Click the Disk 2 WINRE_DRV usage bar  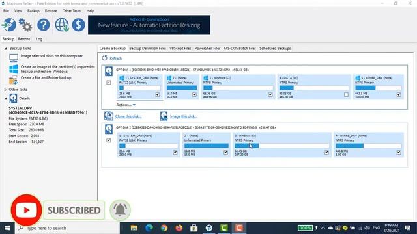pyautogui.click(x=368, y=146)
